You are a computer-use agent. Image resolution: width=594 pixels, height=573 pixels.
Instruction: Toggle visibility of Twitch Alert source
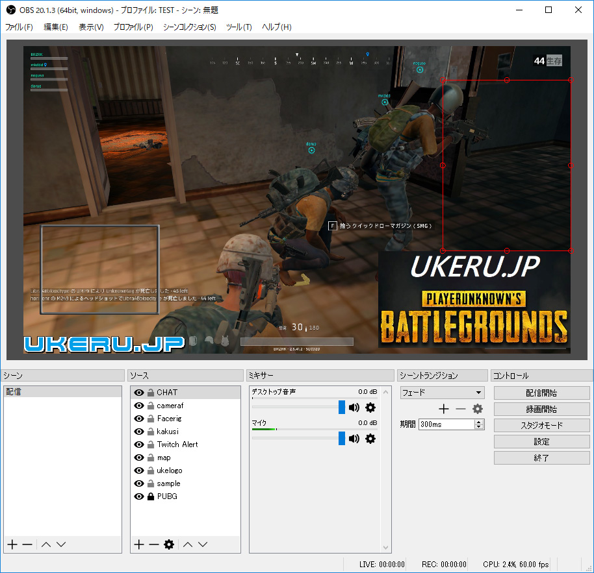139,445
